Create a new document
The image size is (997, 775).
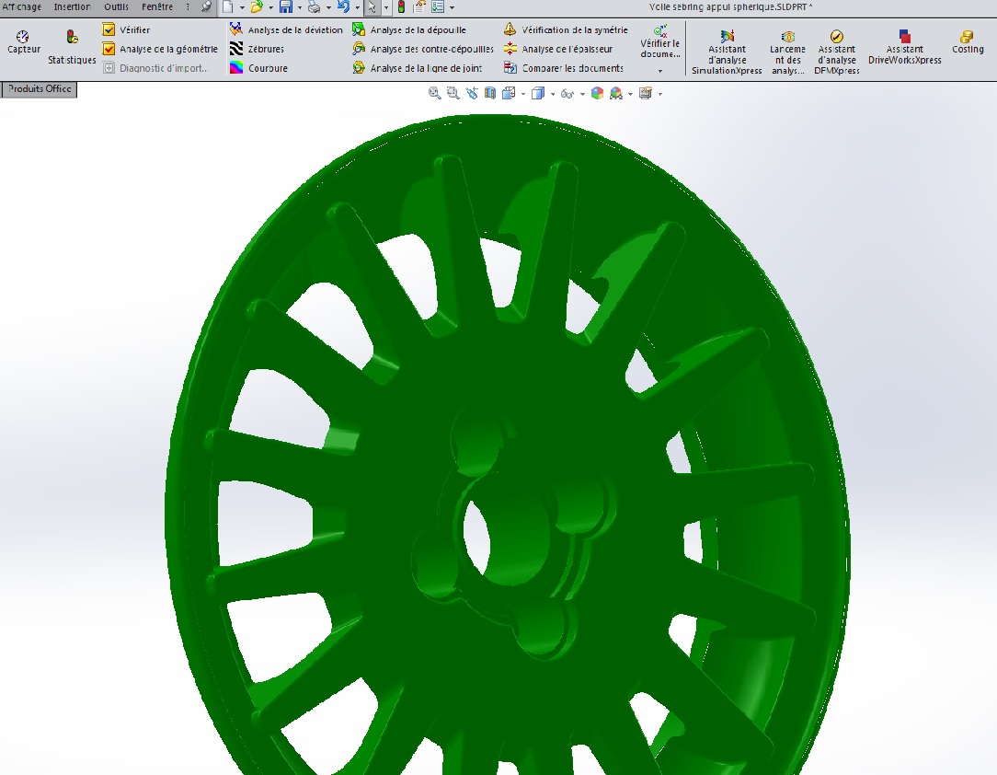tap(227, 7)
